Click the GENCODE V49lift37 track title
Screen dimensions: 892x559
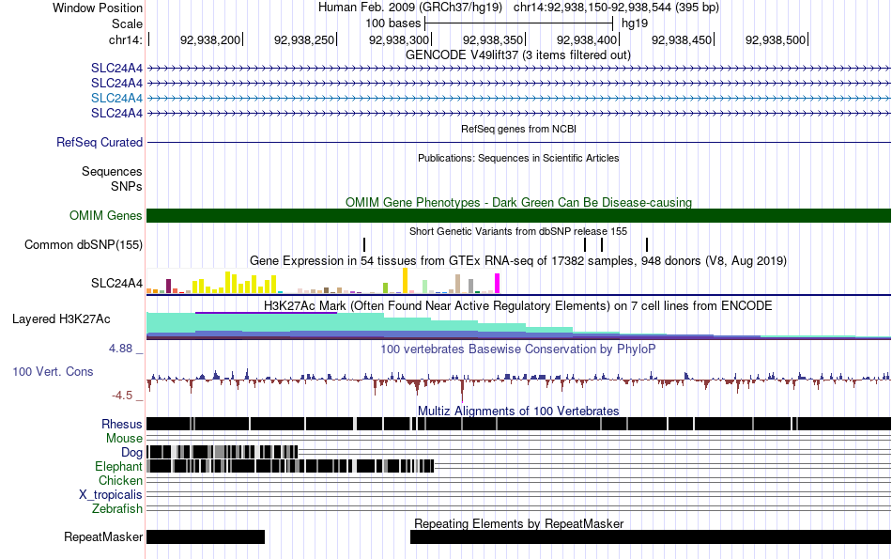click(517, 55)
